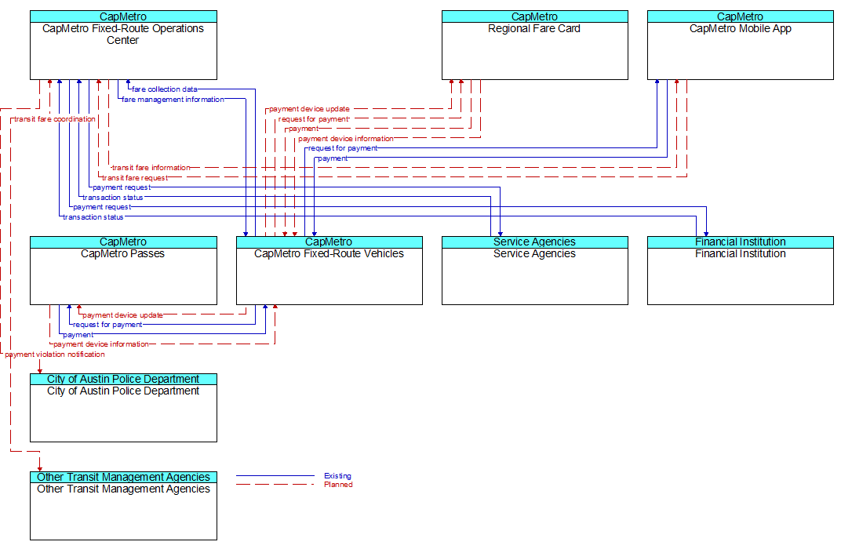This screenshot has width=841, height=549.
Task: Click the cyan Service Agencies header bar
Action: (x=535, y=242)
